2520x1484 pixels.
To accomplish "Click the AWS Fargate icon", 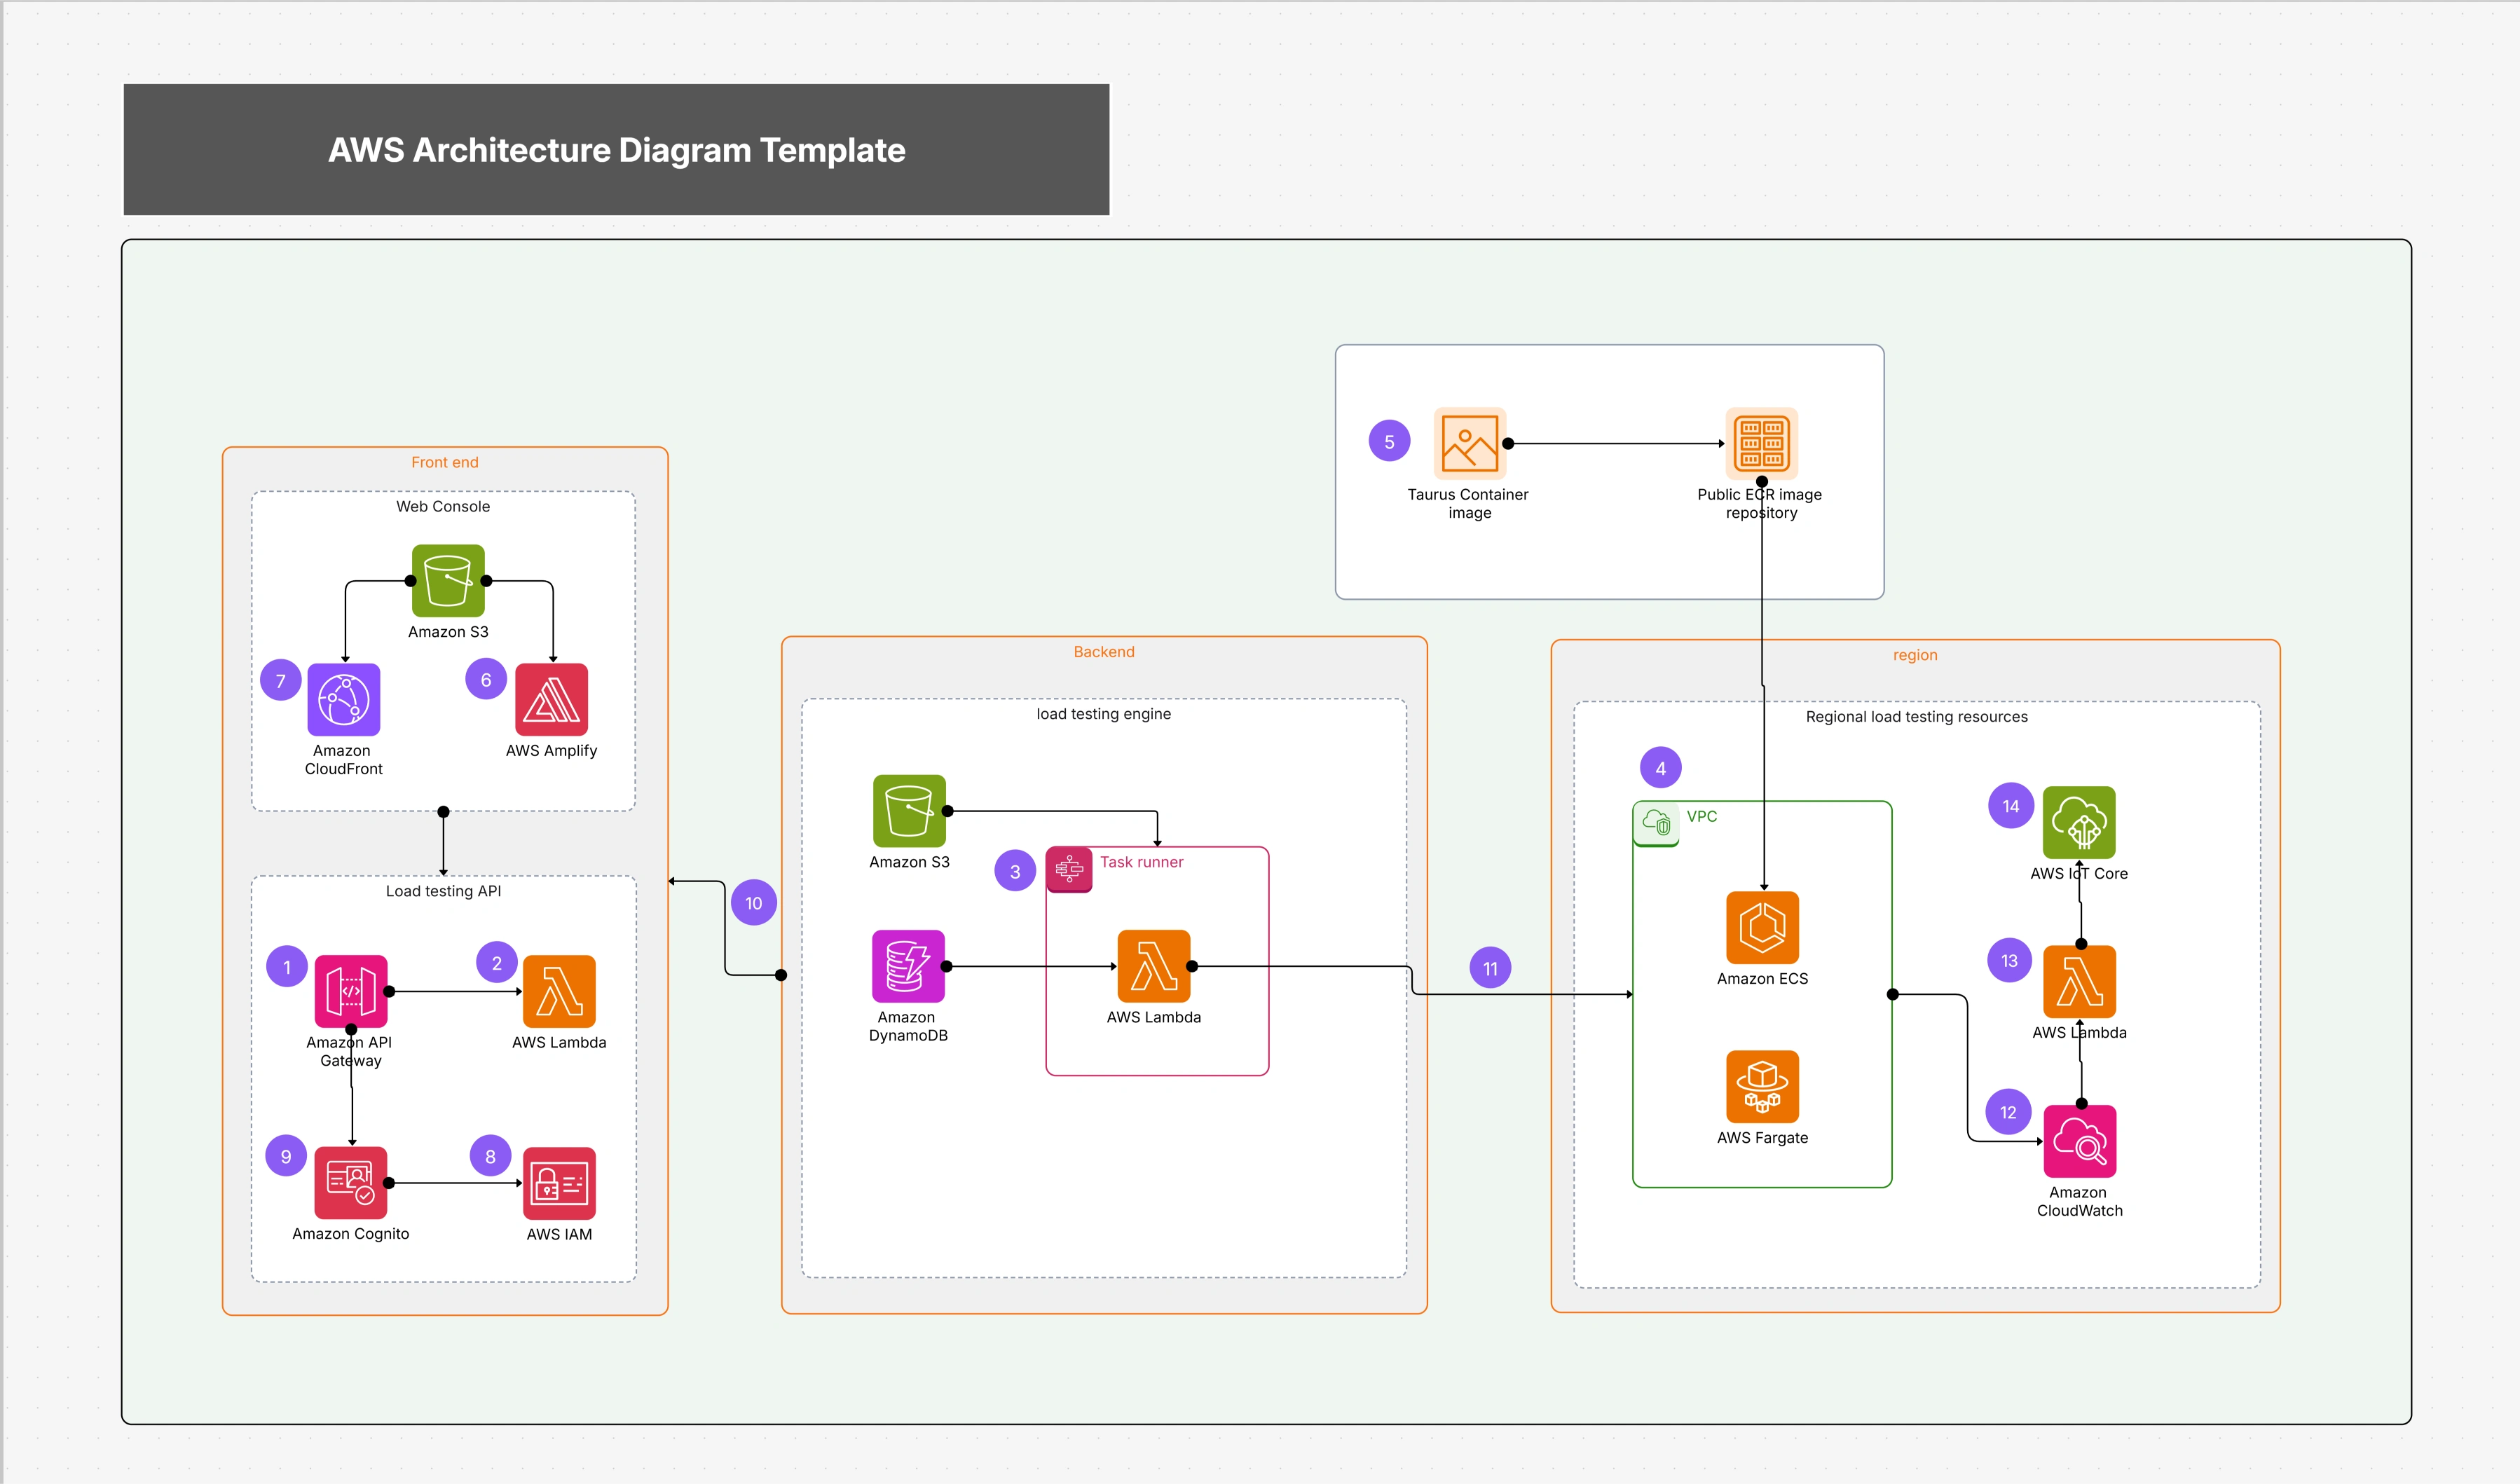I will pos(1763,1087).
